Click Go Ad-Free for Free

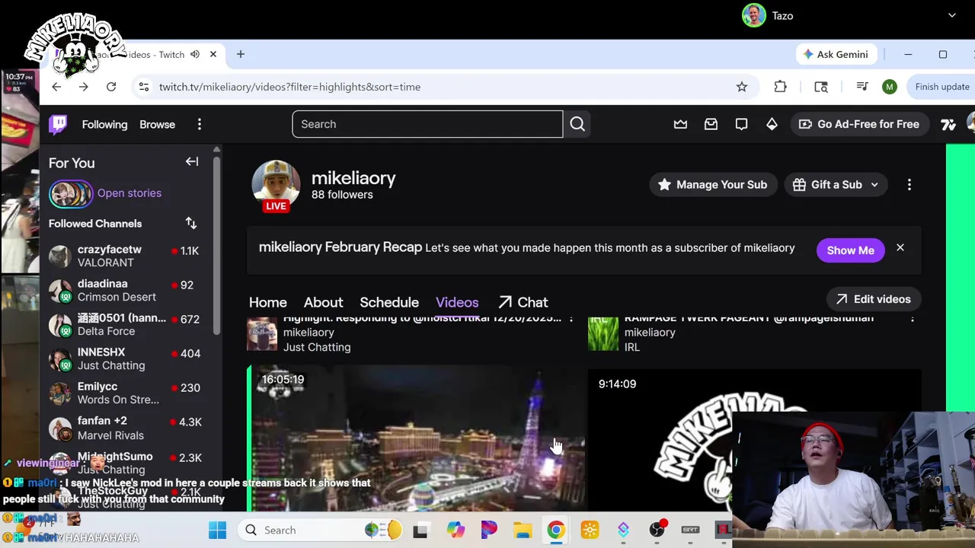click(858, 124)
